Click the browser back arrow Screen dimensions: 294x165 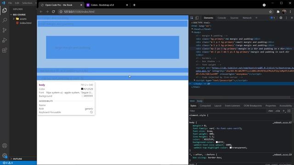point(41,11)
